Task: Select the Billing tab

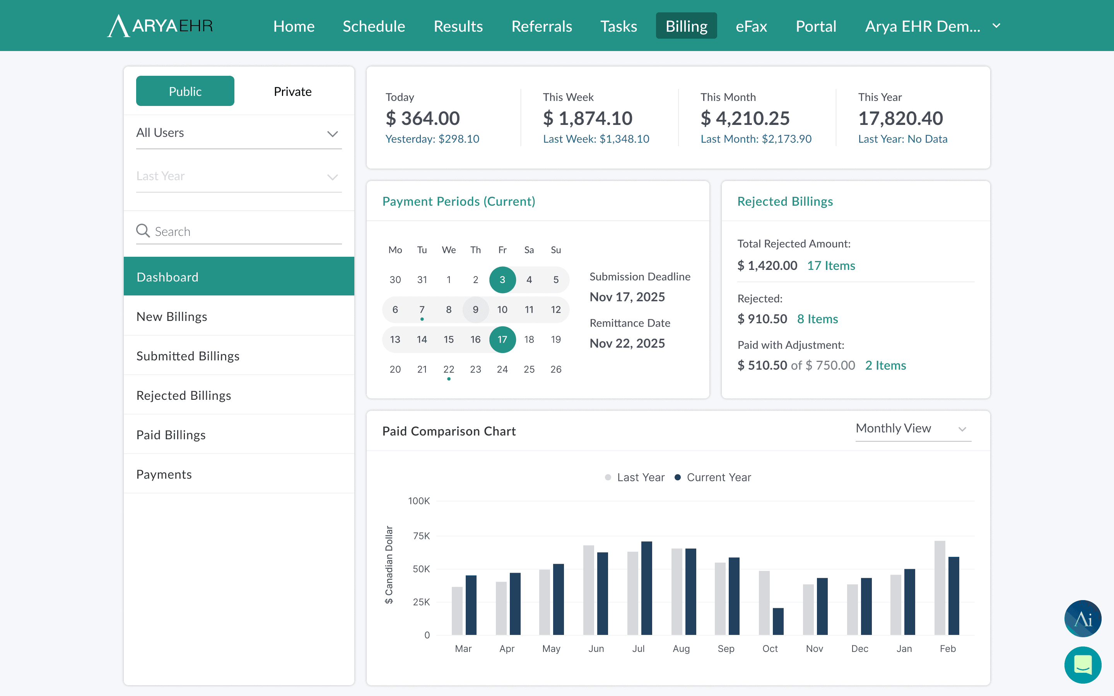Action: click(686, 26)
